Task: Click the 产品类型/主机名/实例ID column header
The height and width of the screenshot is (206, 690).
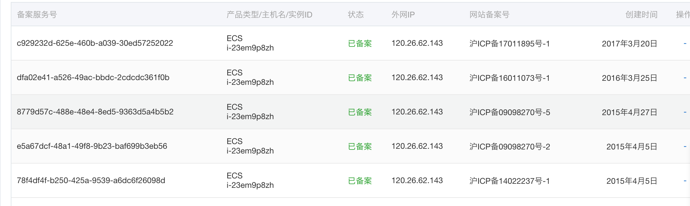Action: [x=269, y=15]
